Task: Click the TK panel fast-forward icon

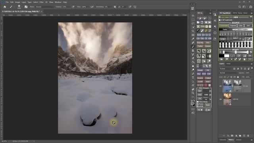Action: pos(210,22)
